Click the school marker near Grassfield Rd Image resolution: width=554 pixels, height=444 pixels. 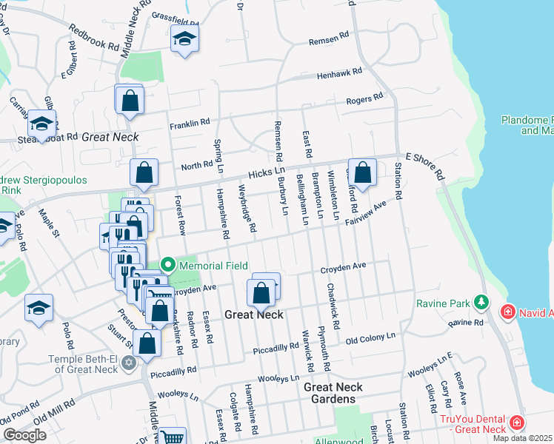tap(184, 40)
